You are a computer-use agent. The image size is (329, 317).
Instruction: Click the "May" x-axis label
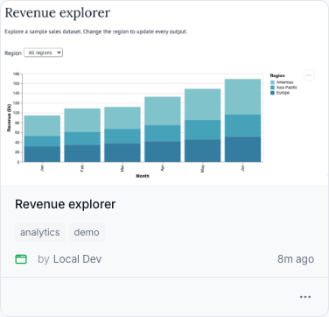[203, 168]
